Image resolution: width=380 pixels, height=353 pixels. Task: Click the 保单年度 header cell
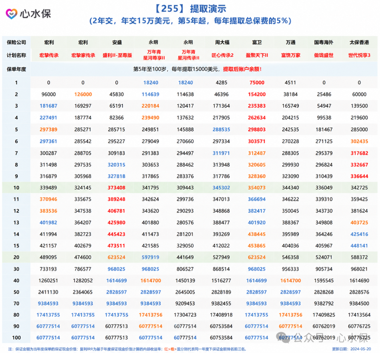[x=16, y=69]
